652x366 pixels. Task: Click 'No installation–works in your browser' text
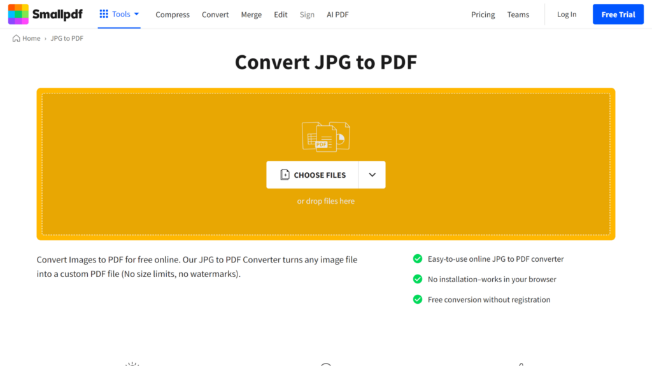pyautogui.click(x=492, y=280)
